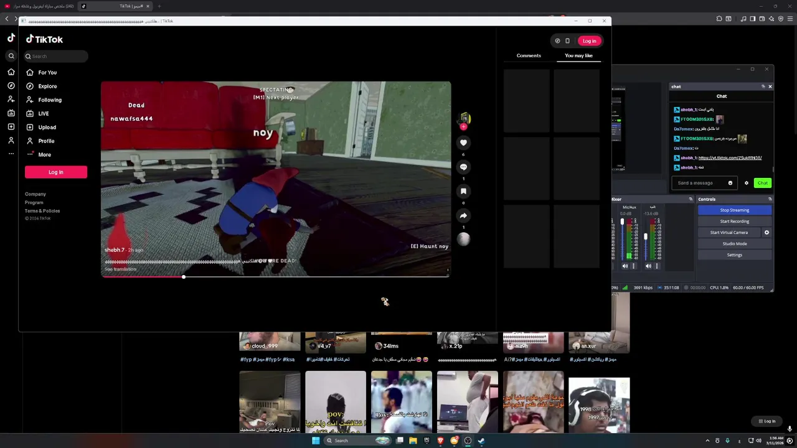Click Terms & Policies footer link
The height and width of the screenshot is (448, 797).
click(x=42, y=211)
